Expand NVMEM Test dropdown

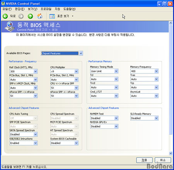(x=116, y=118)
